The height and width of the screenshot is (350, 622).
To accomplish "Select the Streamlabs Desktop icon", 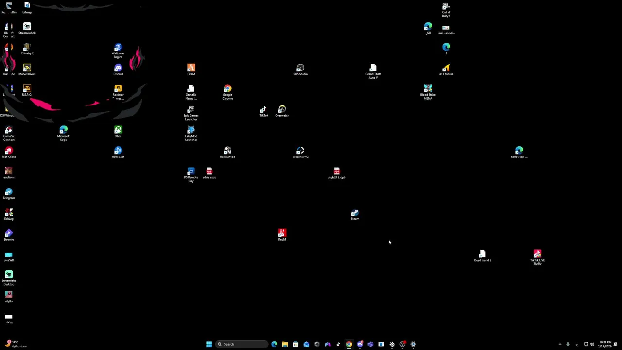I will tap(9, 278).
